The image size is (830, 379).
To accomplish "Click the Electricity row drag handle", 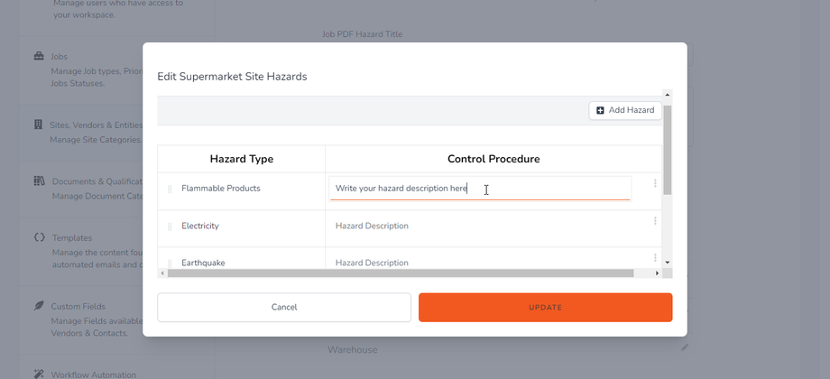I will coord(170,226).
